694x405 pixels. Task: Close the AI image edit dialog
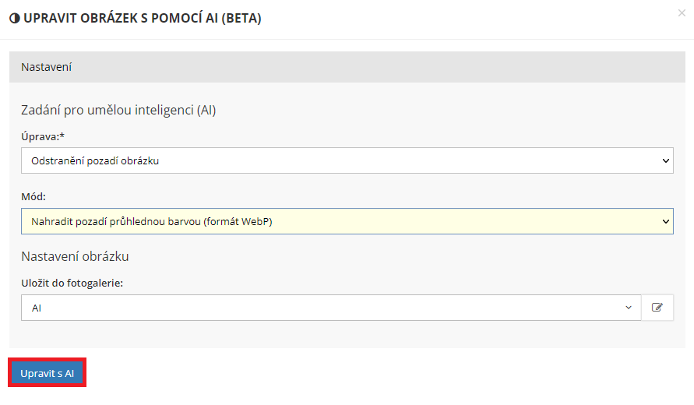[x=682, y=13]
